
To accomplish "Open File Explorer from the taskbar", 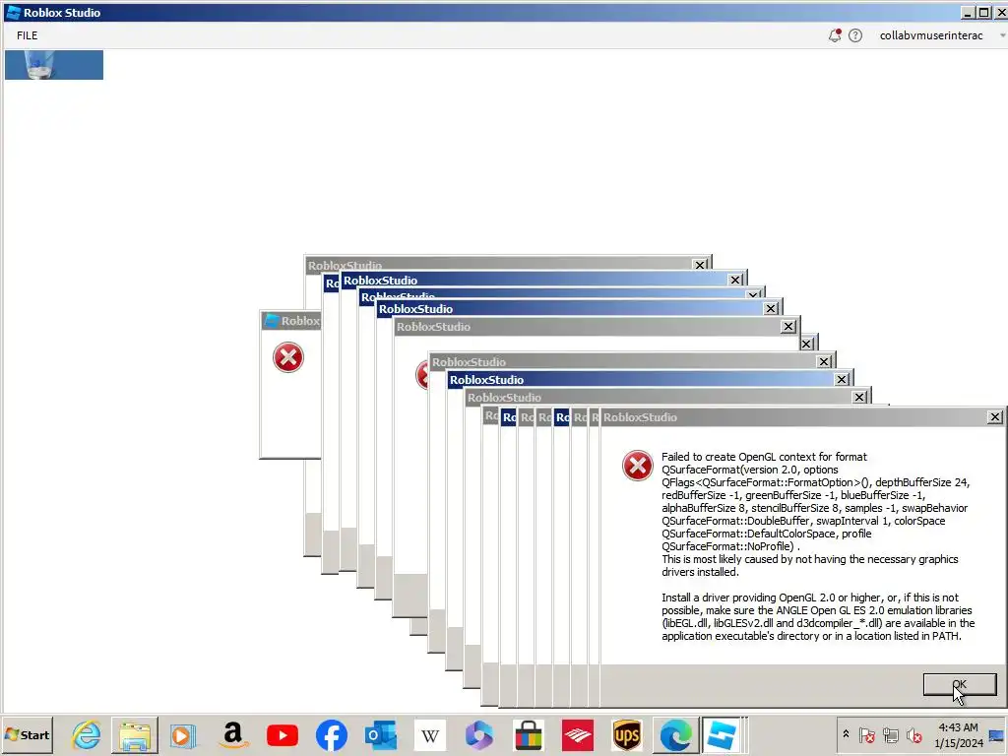I will pyautogui.click(x=135, y=734).
